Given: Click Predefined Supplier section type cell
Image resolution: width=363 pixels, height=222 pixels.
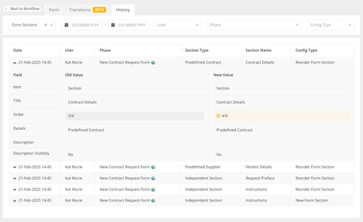Looking at the screenshot, I should point(203,167).
